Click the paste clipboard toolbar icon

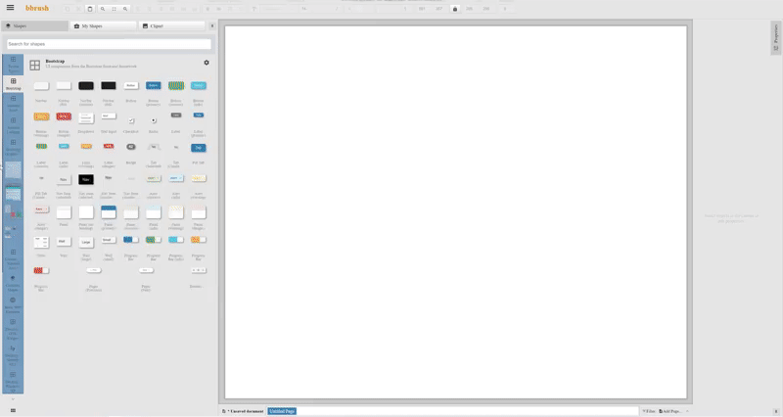90,9
